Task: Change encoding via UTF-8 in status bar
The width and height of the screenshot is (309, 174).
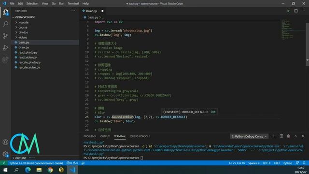Action: click(267, 163)
